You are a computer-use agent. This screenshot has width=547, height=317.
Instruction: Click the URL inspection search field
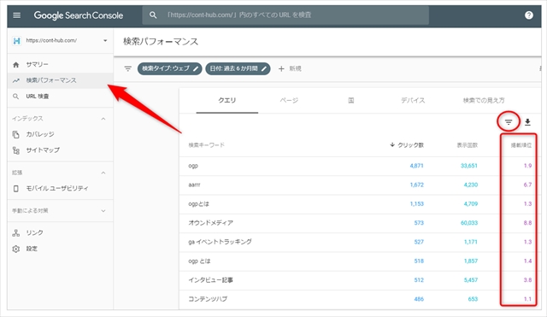tap(285, 15)
